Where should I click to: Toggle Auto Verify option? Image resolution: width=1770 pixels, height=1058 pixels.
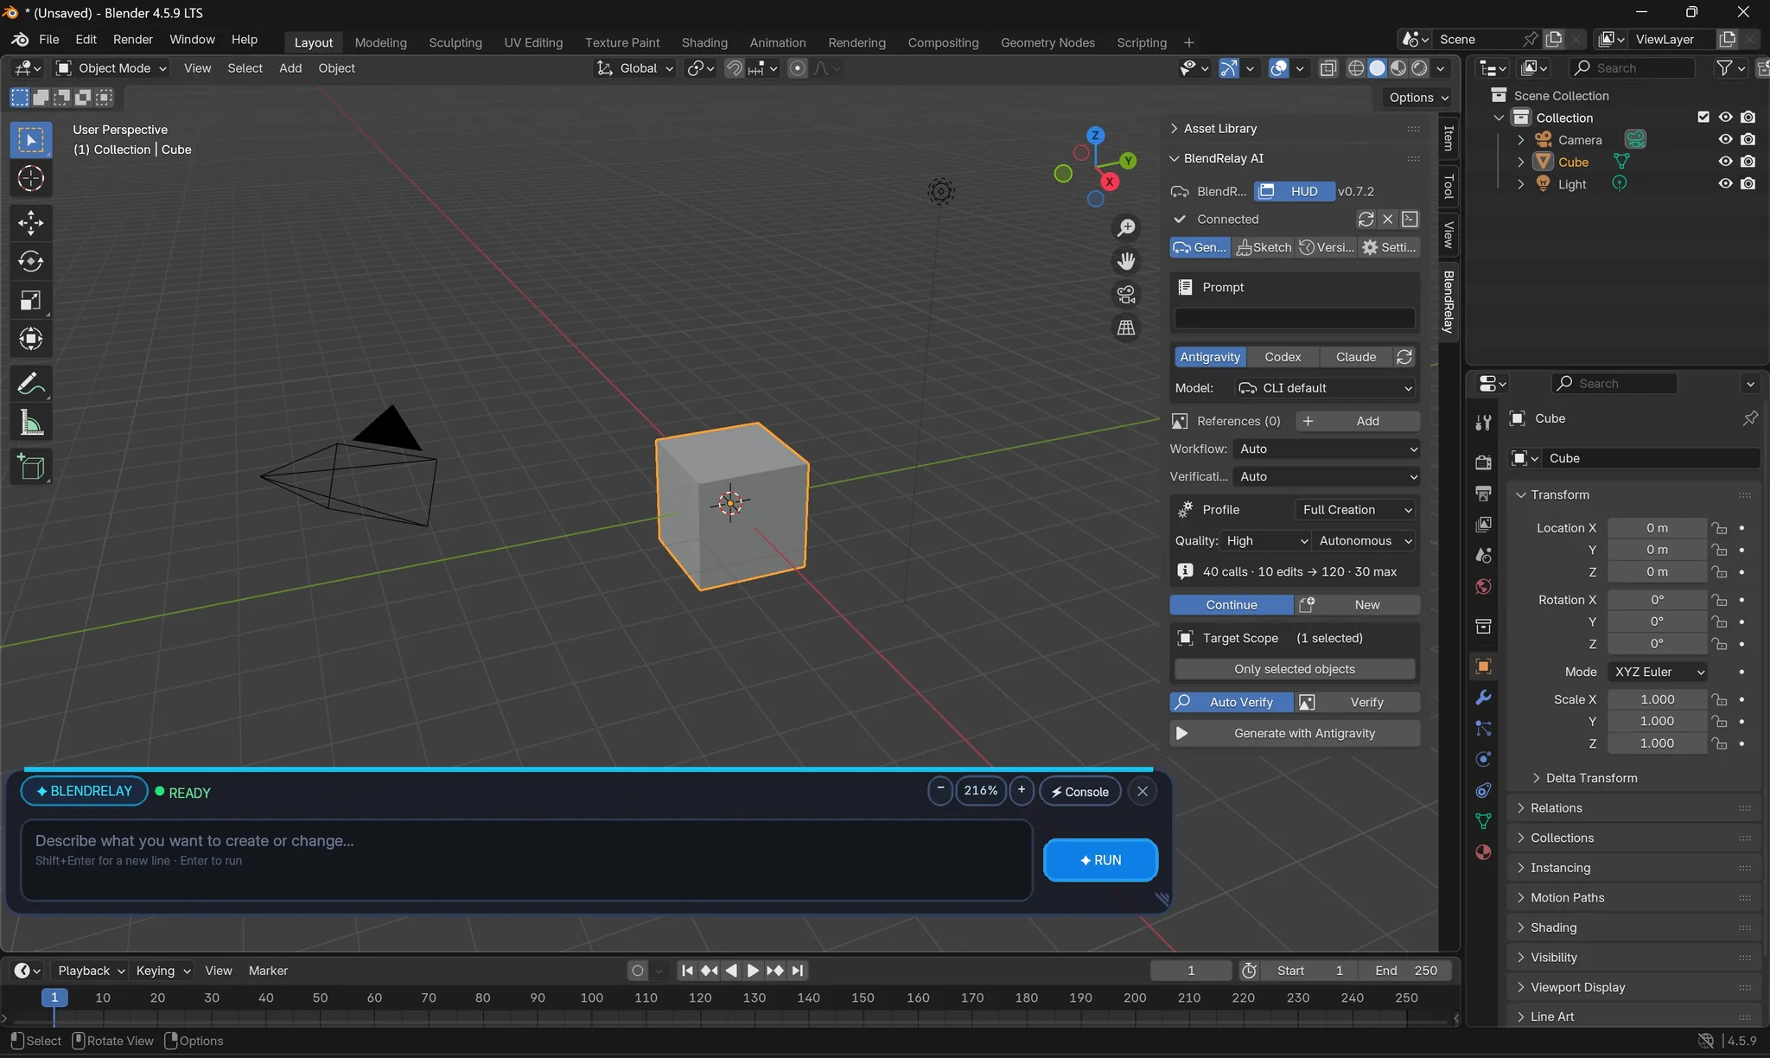[x=1232, y=703]
